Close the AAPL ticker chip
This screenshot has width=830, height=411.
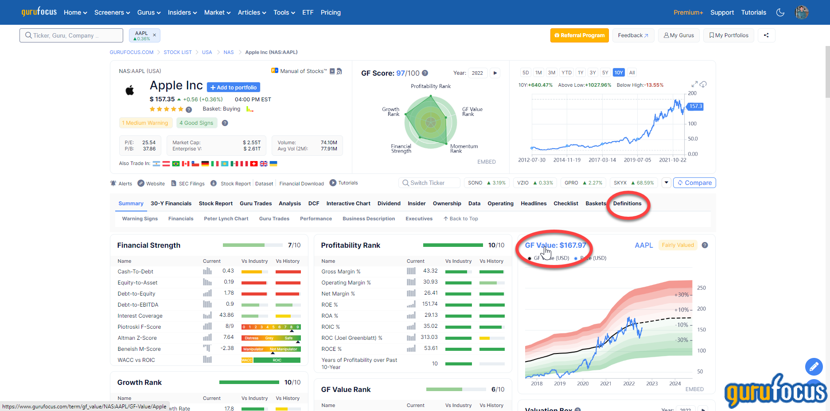(154, 35)
